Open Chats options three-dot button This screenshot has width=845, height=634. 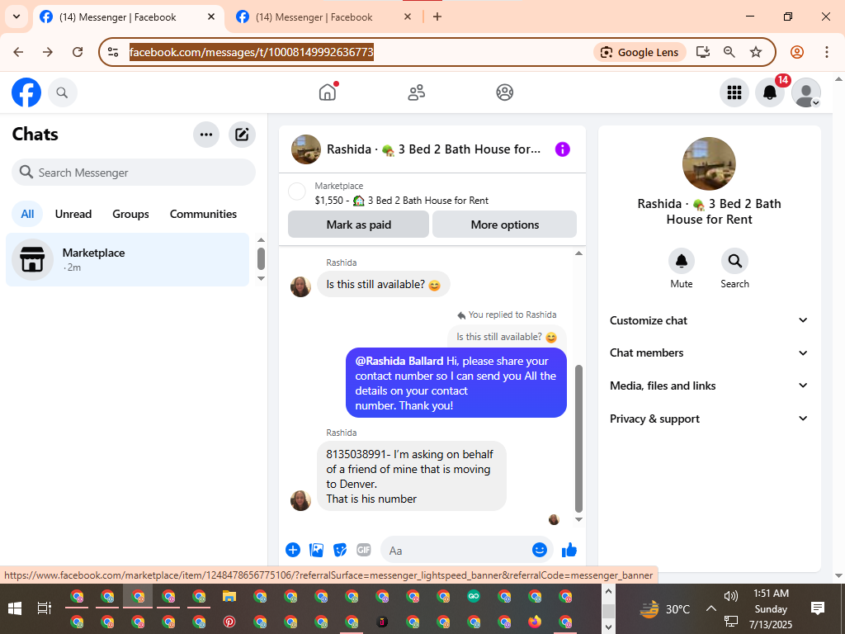tap(206, 135)
